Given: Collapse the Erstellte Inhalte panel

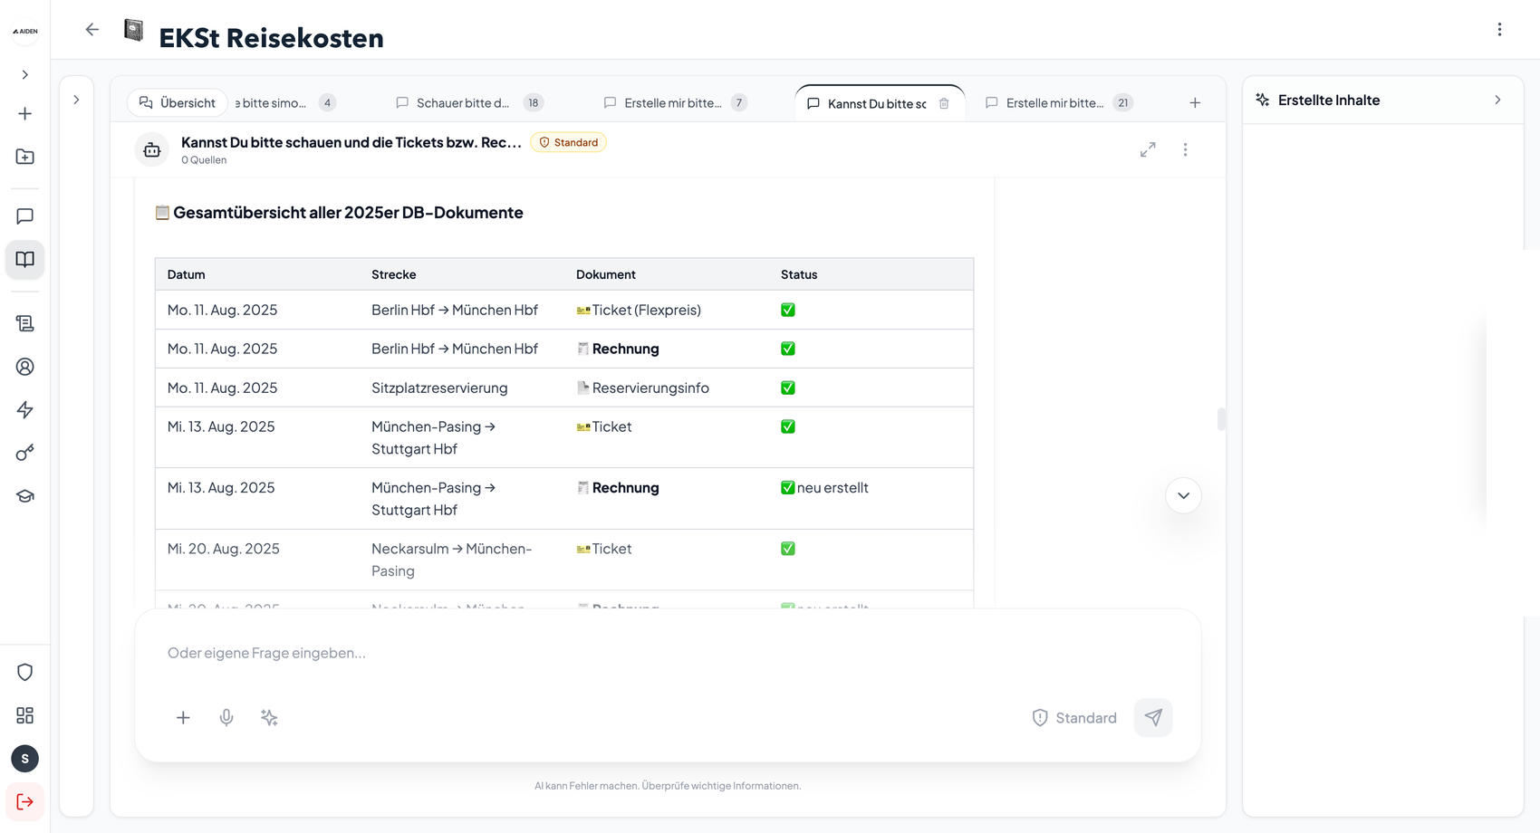Looking at the screenshot, I should point(1497,100).
